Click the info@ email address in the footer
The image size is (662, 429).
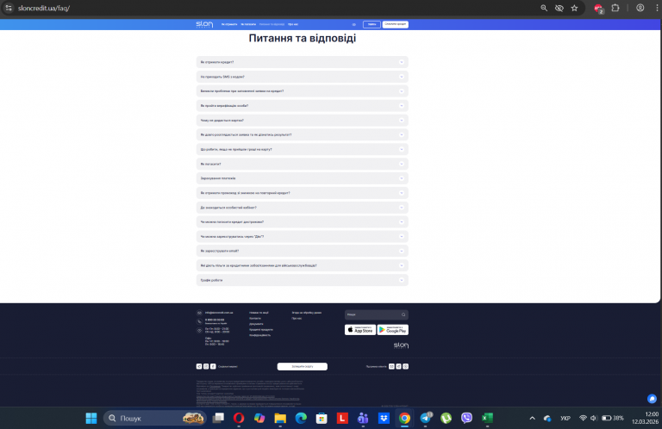pyautogui.click(x=219, y=313)
